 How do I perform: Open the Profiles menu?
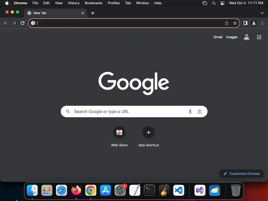coord(114,3)
